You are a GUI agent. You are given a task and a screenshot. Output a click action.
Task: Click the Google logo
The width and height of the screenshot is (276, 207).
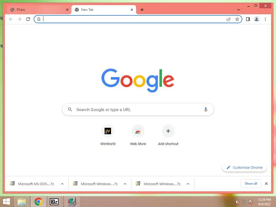pos(138,80)
